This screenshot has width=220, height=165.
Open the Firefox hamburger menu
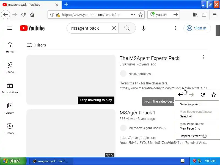click(x=215, y=15)
